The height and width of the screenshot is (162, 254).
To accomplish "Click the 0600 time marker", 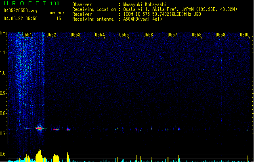I will [245, 35].
